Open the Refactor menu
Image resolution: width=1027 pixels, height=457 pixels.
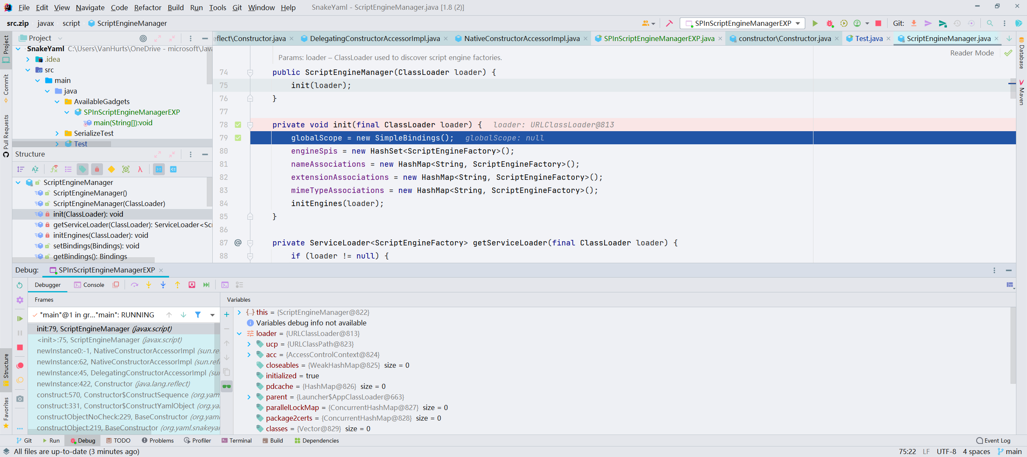click(147, 8)
